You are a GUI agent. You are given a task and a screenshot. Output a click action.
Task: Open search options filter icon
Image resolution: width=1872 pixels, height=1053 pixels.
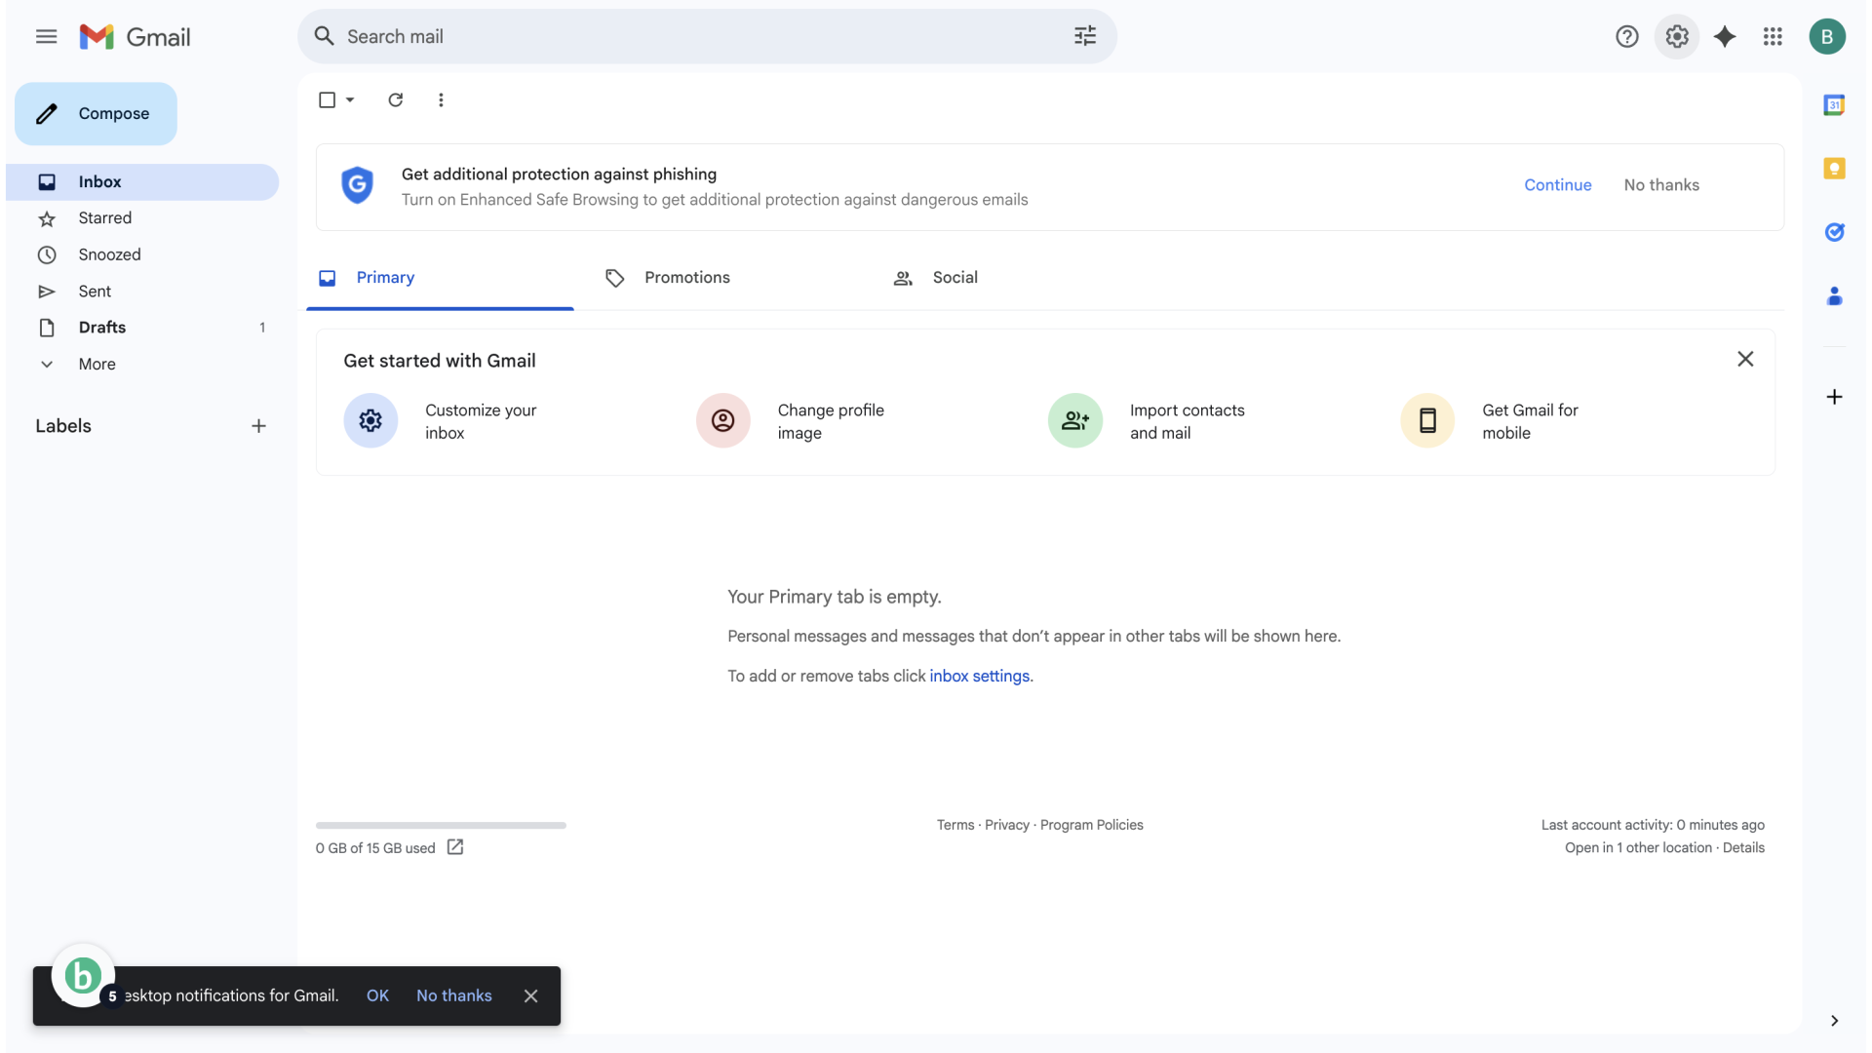pos(1085,36)
